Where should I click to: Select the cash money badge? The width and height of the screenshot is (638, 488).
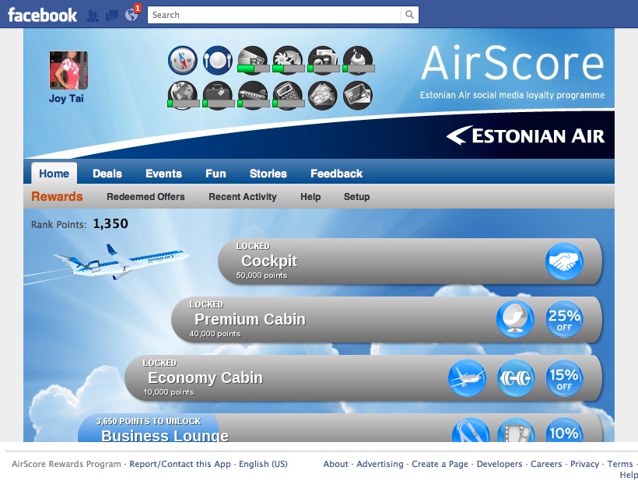323,95
